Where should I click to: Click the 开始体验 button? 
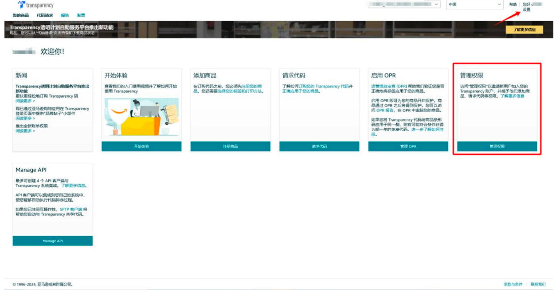coord(141,146)
